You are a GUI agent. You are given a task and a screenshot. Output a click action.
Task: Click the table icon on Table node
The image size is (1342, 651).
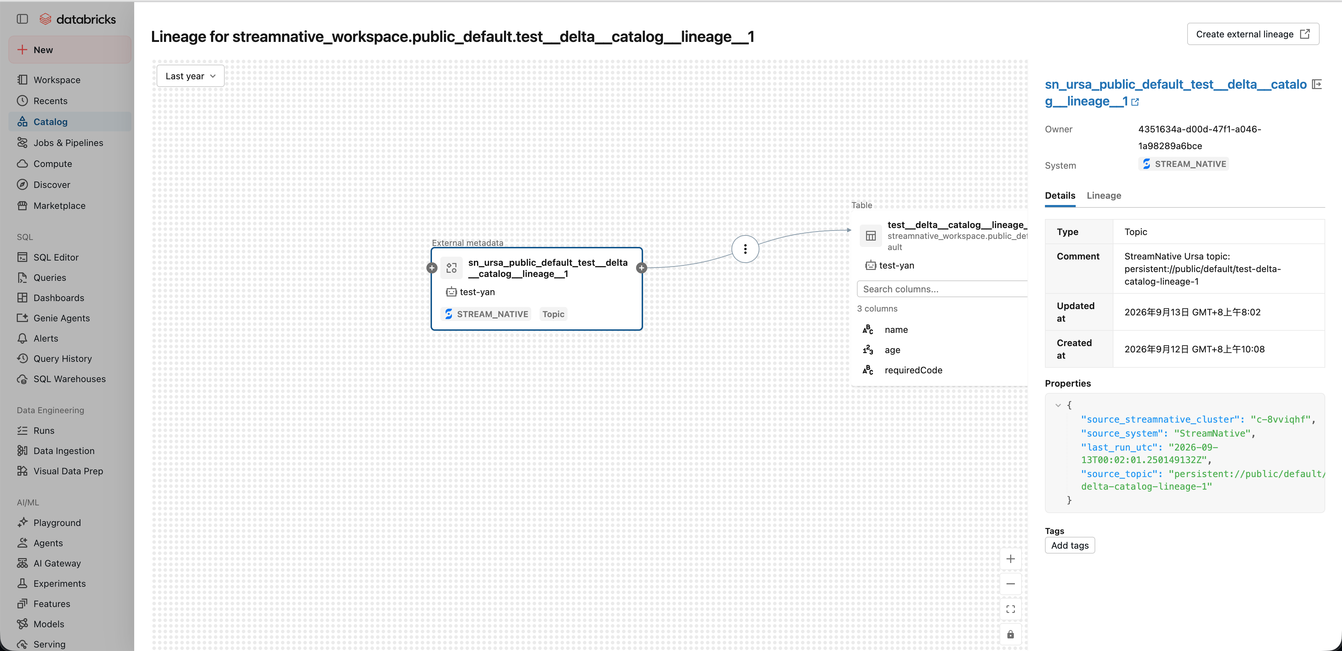[871, 236]
